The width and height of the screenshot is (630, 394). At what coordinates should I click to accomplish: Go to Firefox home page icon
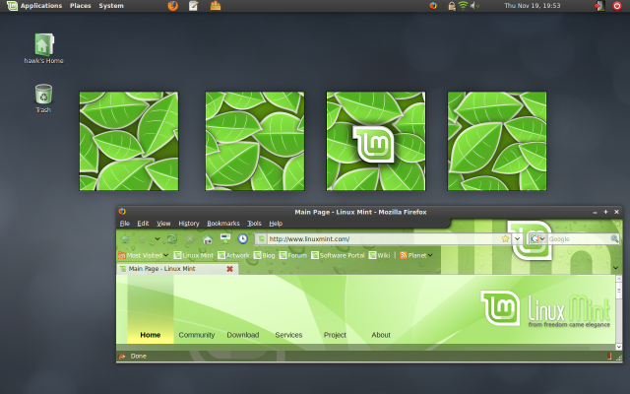[x=208, y=239]
